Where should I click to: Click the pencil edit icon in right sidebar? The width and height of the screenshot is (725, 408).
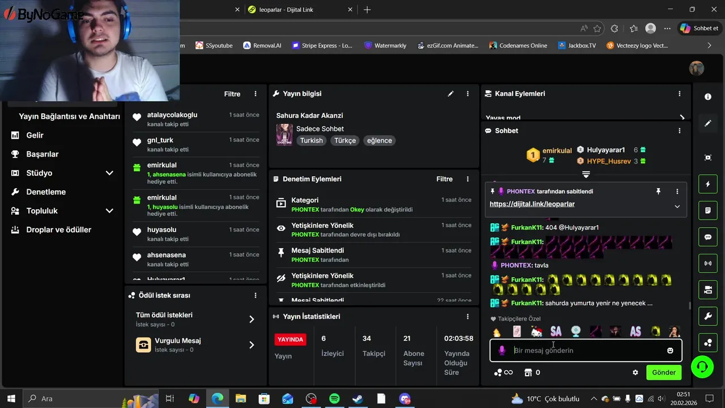pos(708,123)
